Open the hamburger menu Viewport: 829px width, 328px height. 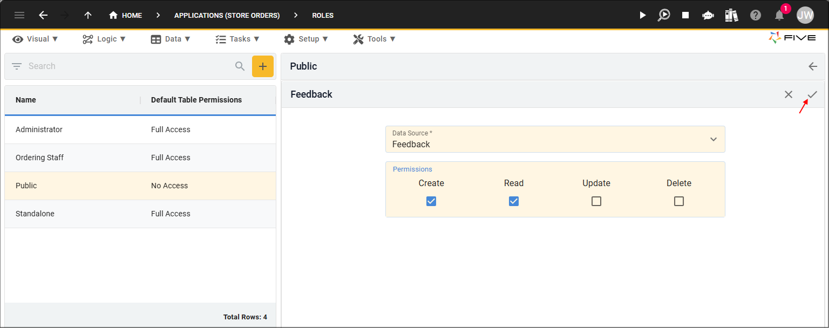(x=19, y=15)
